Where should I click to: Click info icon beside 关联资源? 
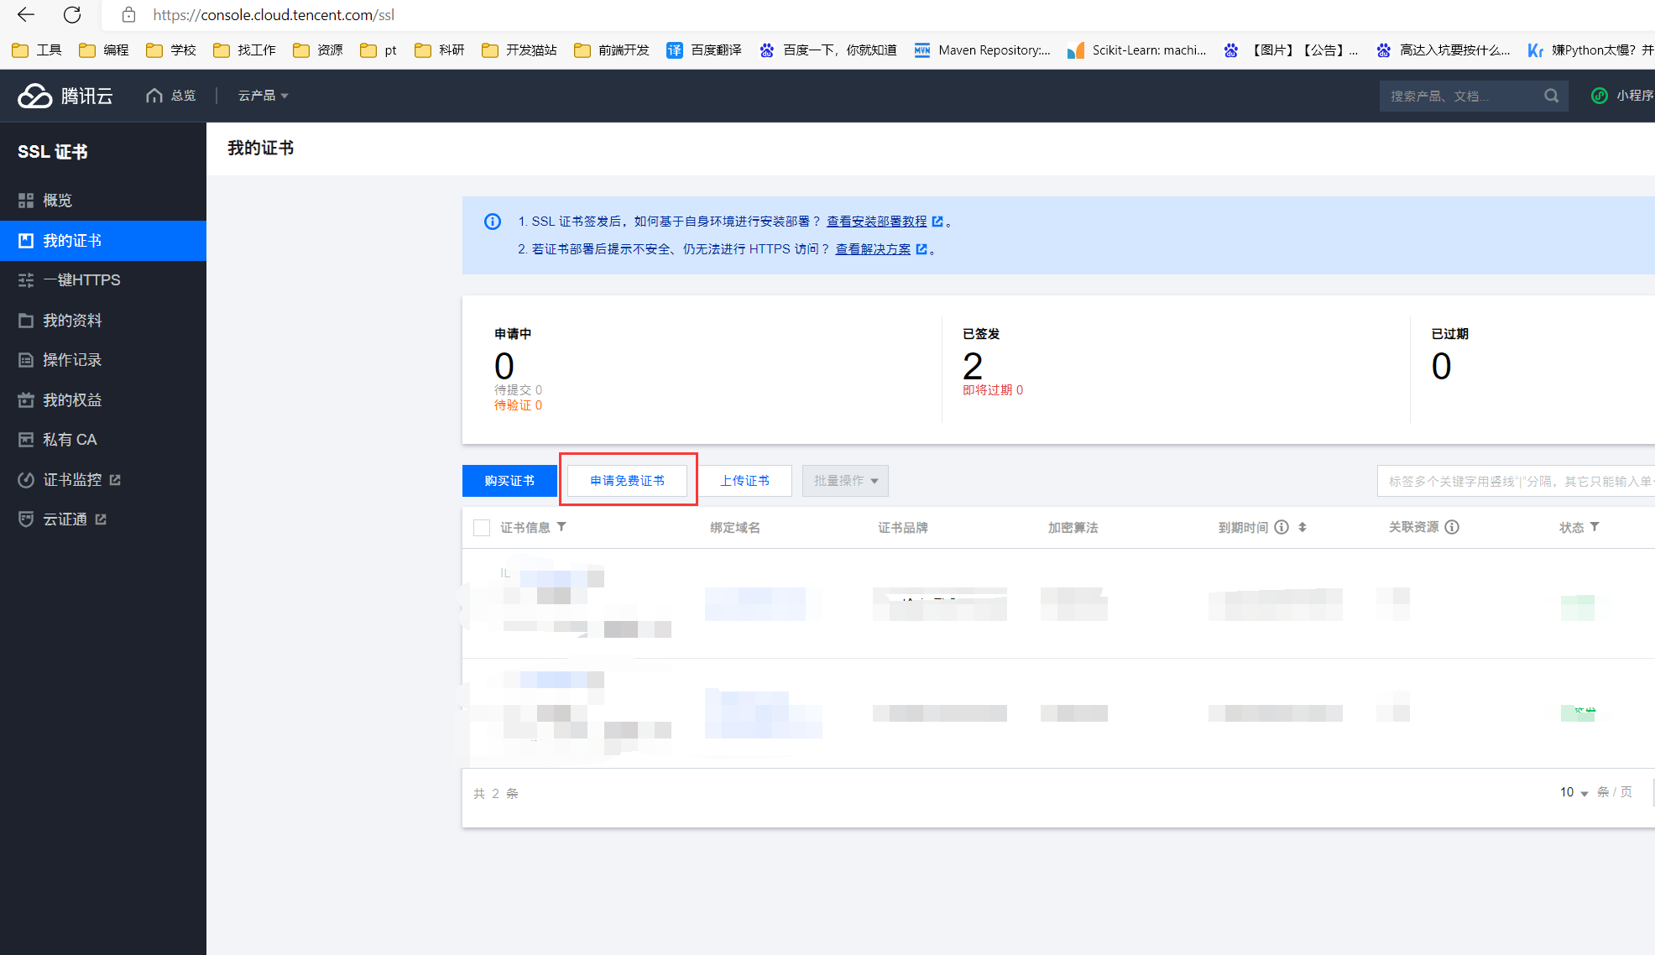click(1452, 527)
